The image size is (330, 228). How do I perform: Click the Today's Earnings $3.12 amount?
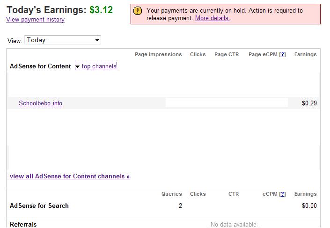click(101, 10)
